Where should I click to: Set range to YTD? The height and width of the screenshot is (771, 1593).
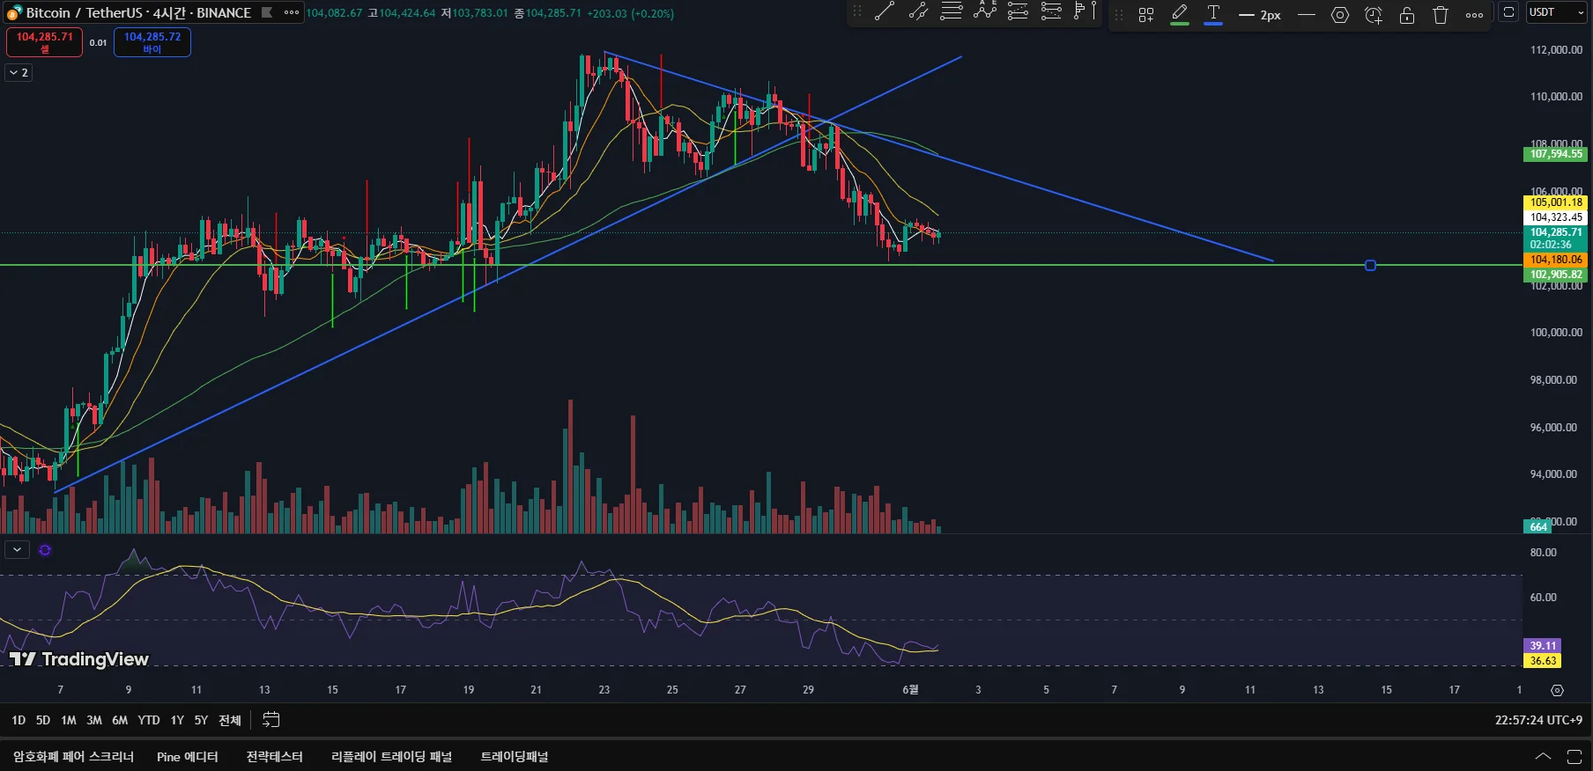149,720
